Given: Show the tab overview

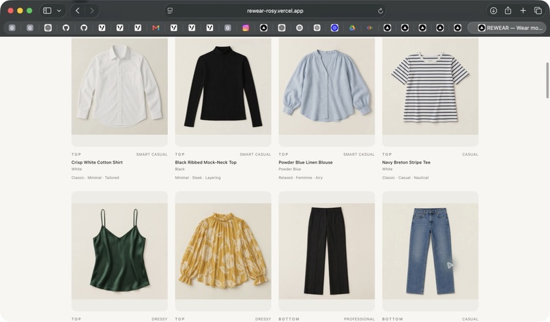Looking at the screenshot, I should tap(538, 10).
